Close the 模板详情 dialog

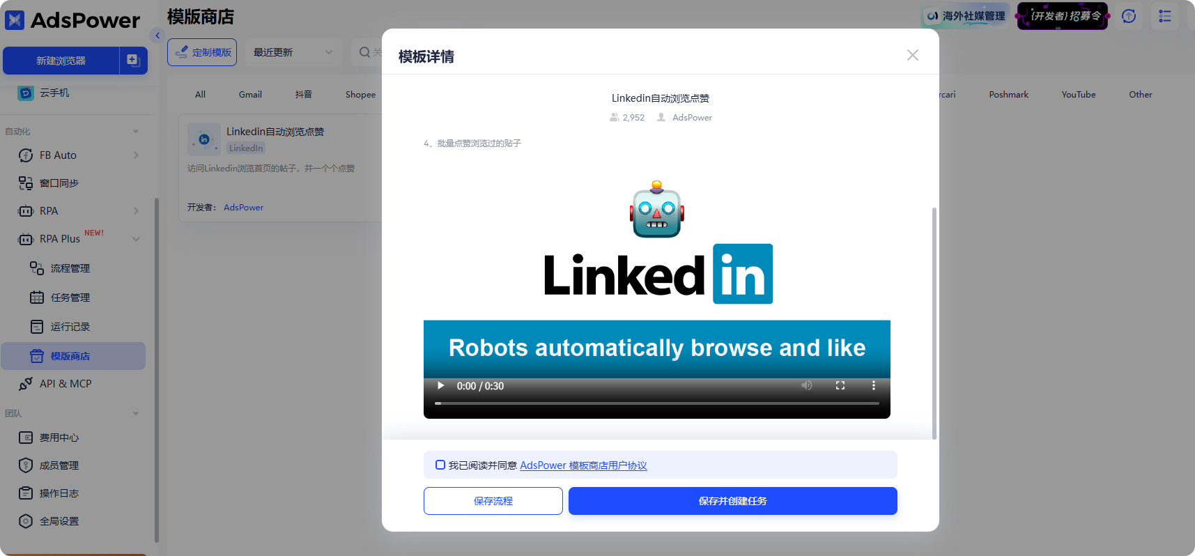click(x=913, y=55)
